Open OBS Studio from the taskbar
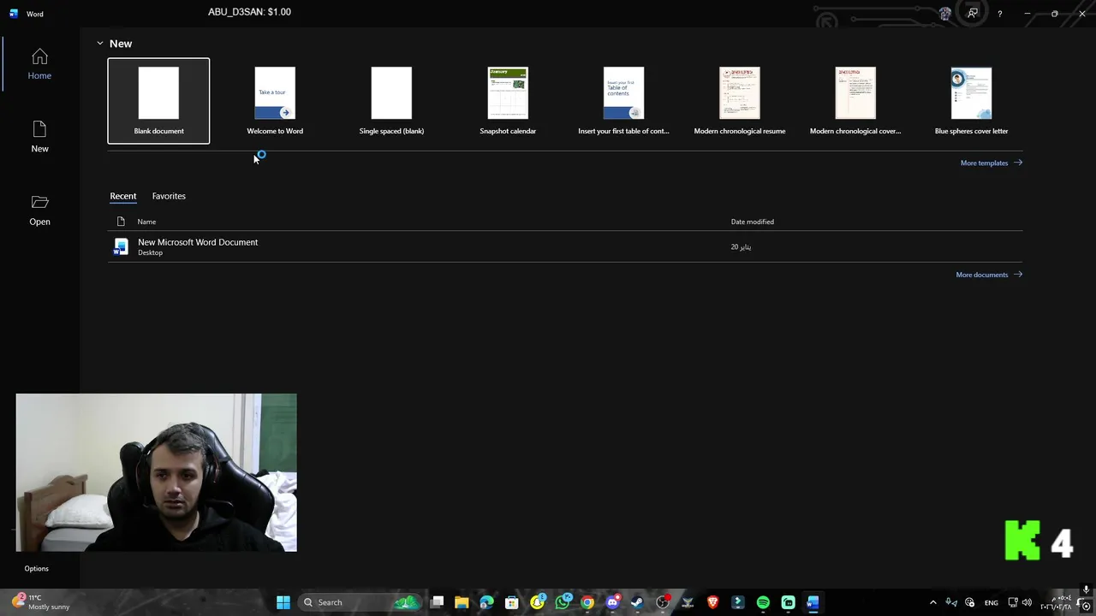This screenshot has height=616, width=1096. 662,602
